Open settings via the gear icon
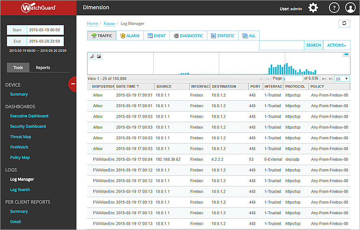The height and width of the screenshot is (230, 360). tap(313, 8)
